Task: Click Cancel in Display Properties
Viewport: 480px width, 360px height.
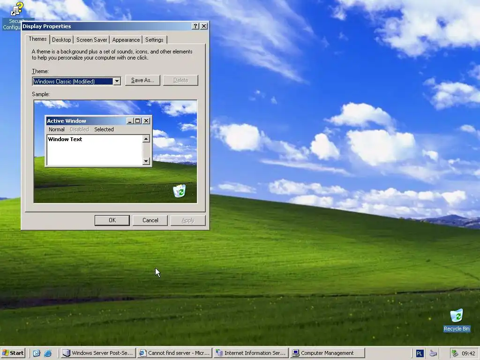Action: coord(150,220)
